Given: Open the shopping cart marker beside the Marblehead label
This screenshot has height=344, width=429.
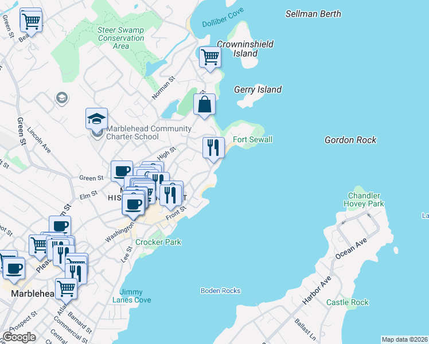Looking at the screenshot, I should point(66,289).
